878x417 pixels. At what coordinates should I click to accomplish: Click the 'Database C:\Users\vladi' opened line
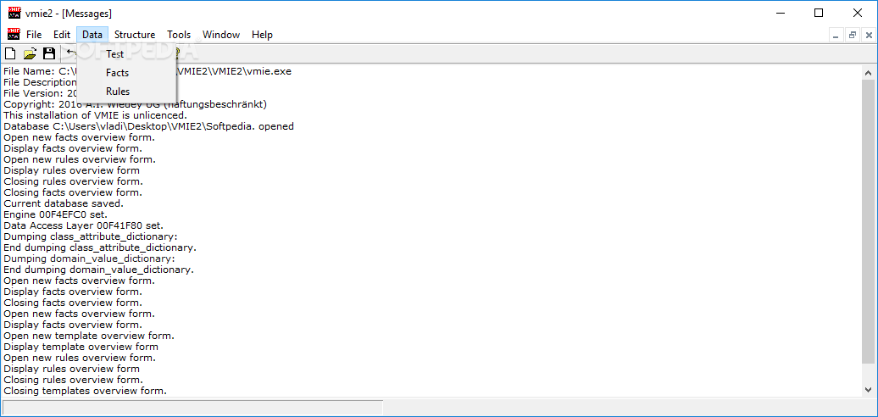(148, 126)
